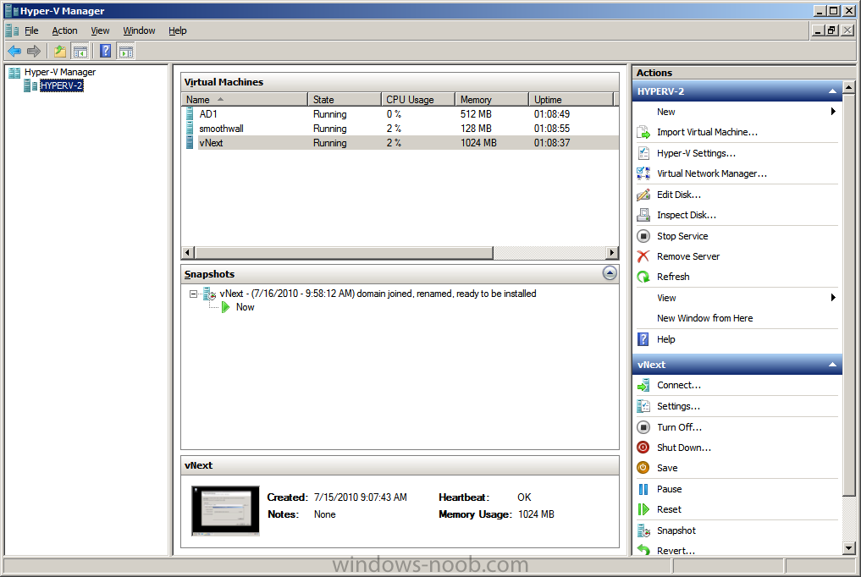The height and width of the screenshot is (577, 861).
Task: Click the Hyper-V Manager title bar icon
Action: pos(12,11)
